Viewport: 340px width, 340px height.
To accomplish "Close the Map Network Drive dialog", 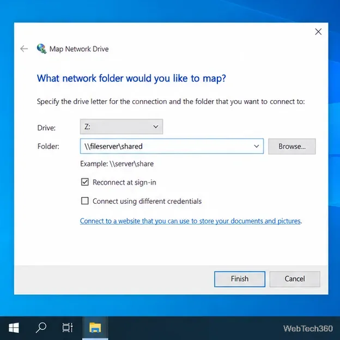I will 318,32.
